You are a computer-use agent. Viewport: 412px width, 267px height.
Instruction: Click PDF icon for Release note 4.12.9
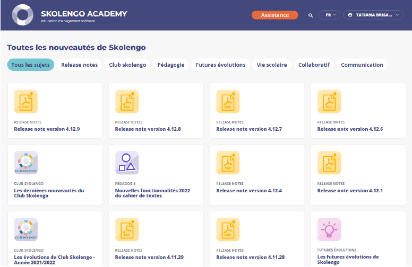[25, 102]
